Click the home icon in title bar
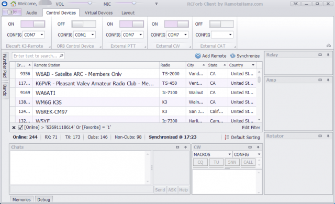This screenshot has width=335, height=204. point(13,4)
